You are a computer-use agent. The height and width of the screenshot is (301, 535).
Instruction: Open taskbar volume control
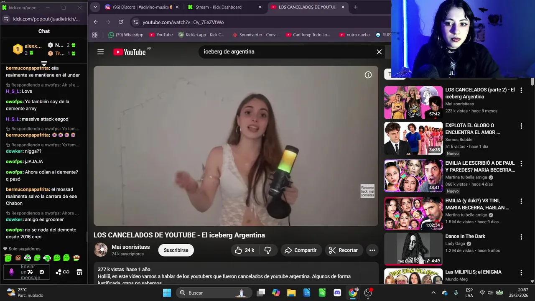pos(490,293)
